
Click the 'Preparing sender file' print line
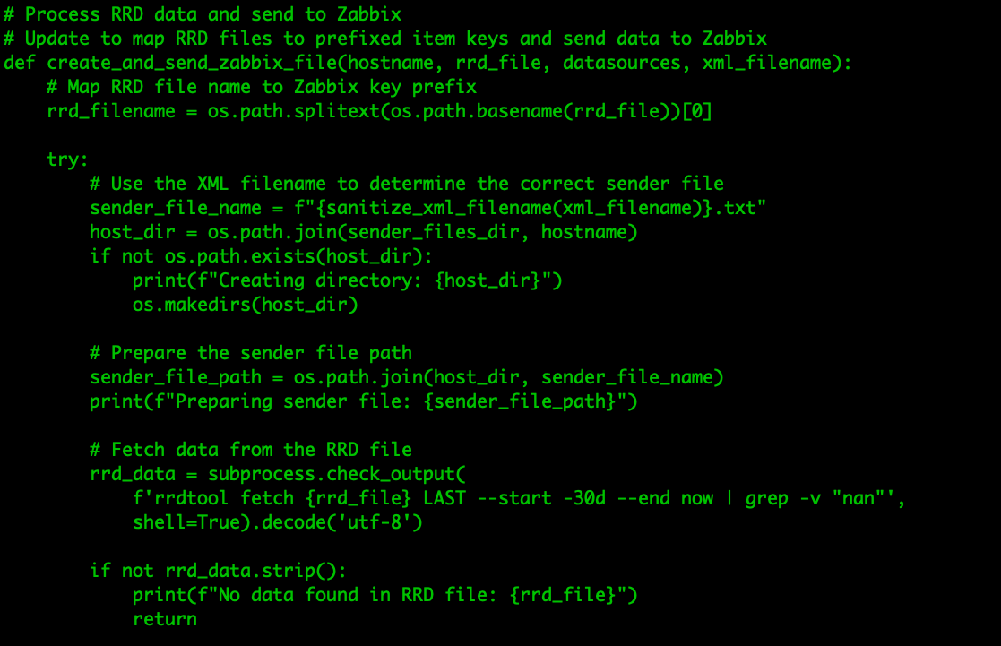click(363, 401)
